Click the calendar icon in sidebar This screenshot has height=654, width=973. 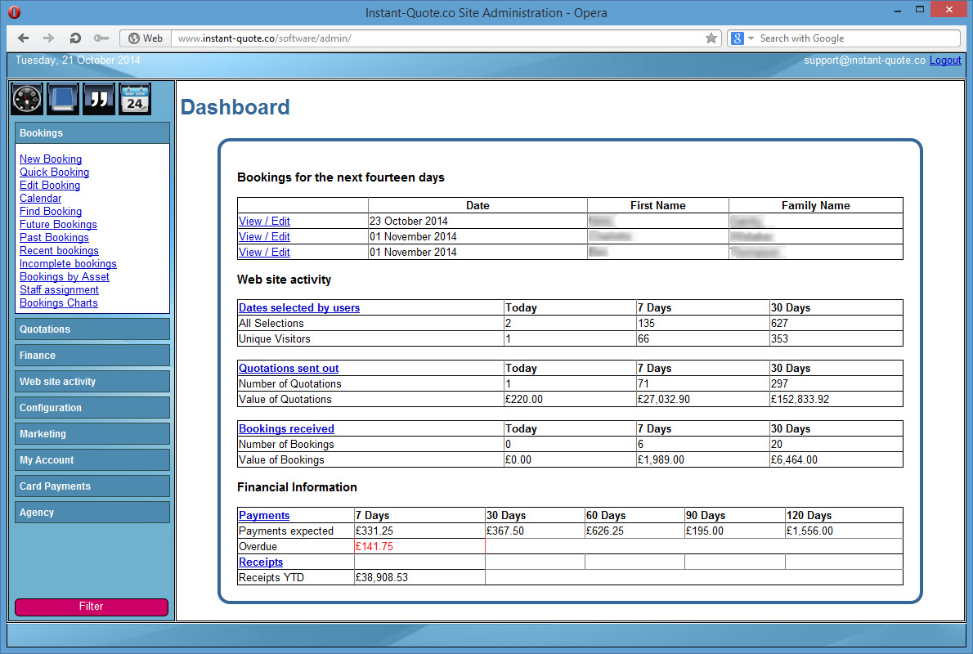pyautogui.click(x=135, y=100)
